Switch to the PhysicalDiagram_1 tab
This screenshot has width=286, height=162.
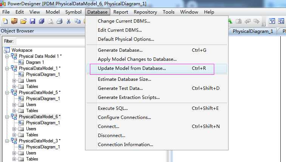coord(253,31)
